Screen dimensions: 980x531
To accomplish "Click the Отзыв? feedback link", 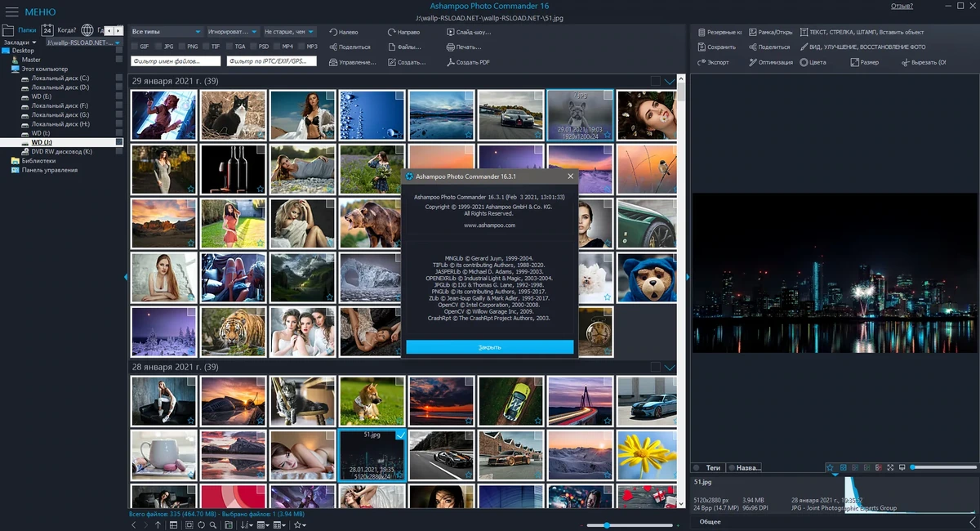I will click(902, 6).
